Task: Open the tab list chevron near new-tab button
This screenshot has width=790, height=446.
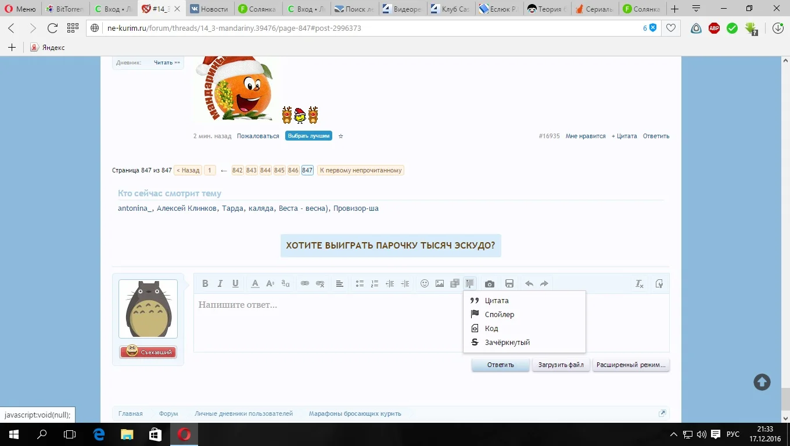Action: [x=695, y=9]
